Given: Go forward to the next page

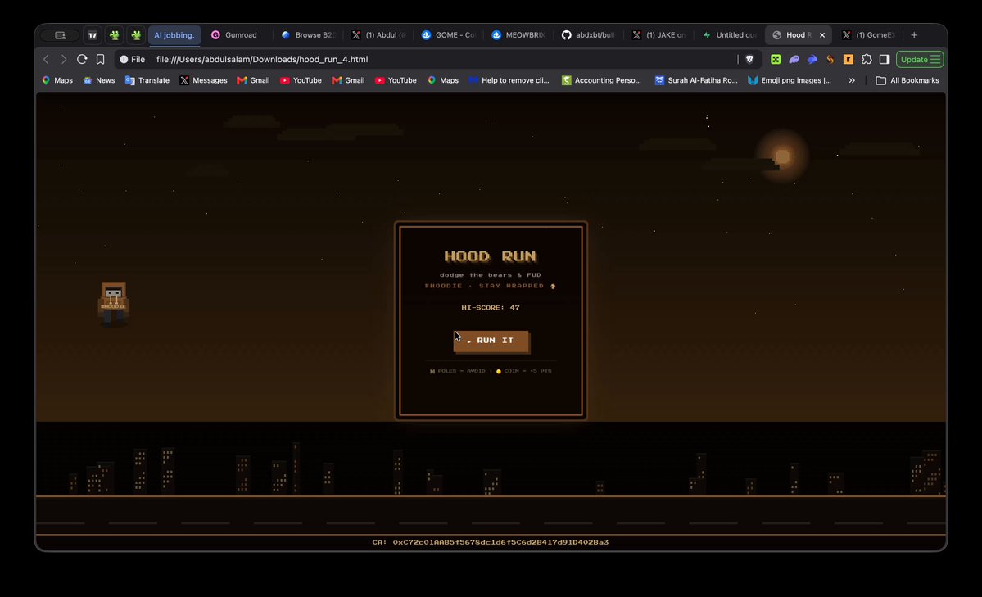Looking at the screenshot, I should (63, 60).
